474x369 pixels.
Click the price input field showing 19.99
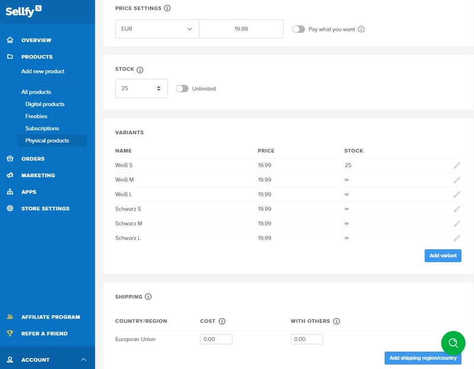(x=241, y=29)
